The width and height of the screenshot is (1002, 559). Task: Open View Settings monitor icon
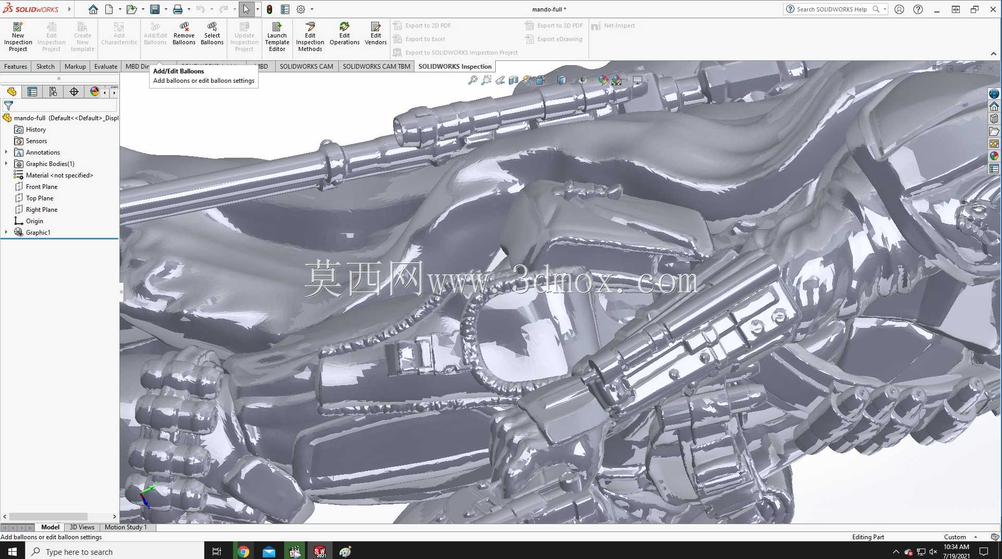point(638,80)
